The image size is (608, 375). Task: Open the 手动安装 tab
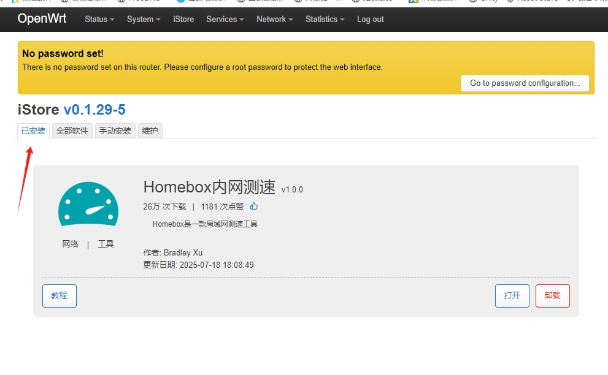(115, 131)
